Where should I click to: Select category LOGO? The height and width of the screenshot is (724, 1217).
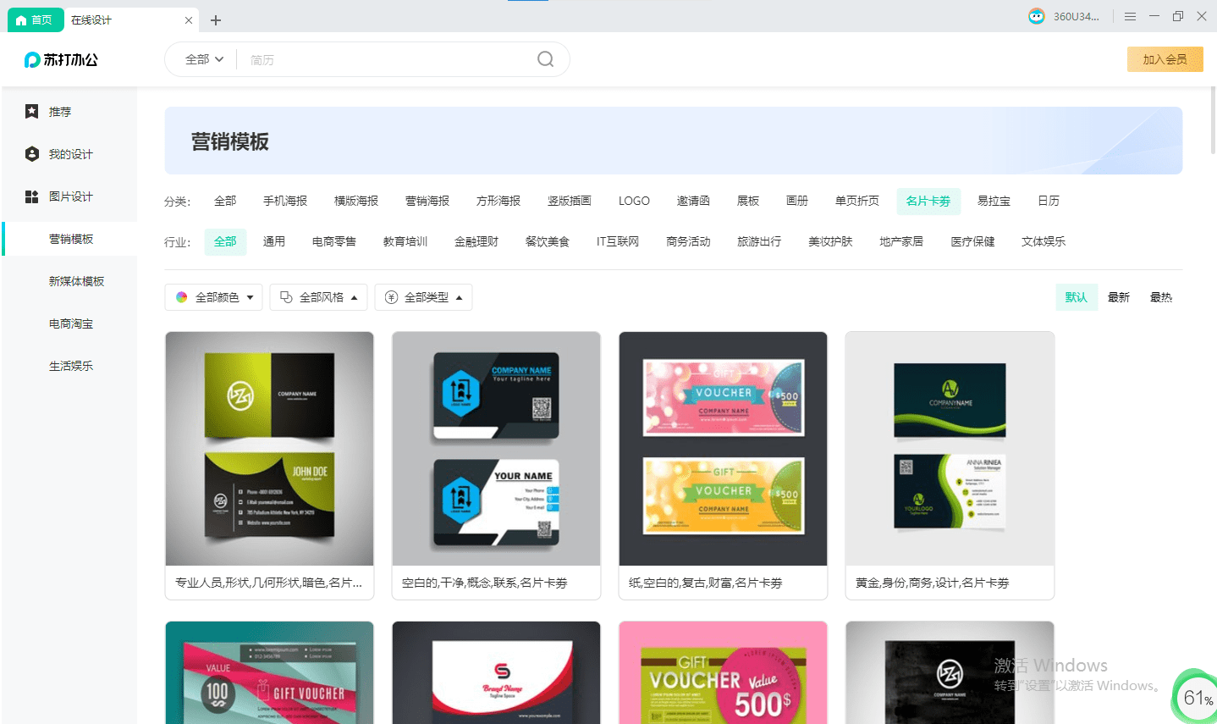coord(634,201)
